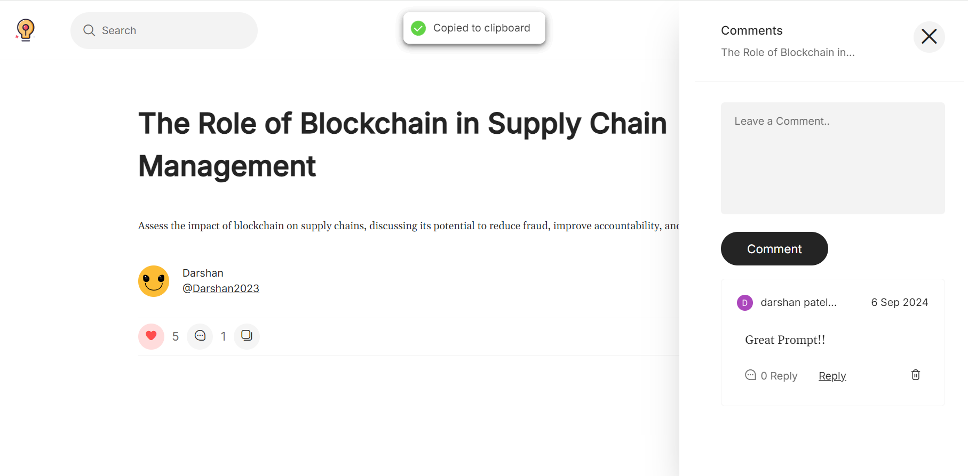Viewport: 968px width, 476px height.
Task: Close the Comments panel
Action: point(929,36)
